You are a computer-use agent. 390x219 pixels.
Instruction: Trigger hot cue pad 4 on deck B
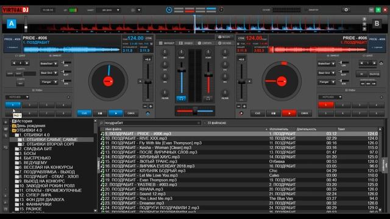(x=376, y=105)
